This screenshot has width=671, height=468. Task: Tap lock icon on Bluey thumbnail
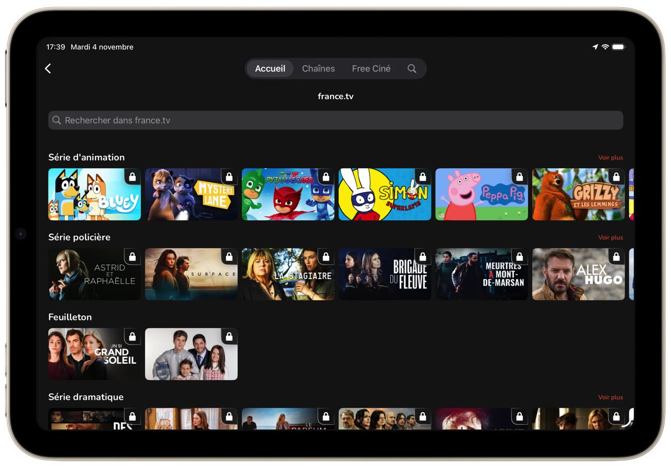click(132, 177)
